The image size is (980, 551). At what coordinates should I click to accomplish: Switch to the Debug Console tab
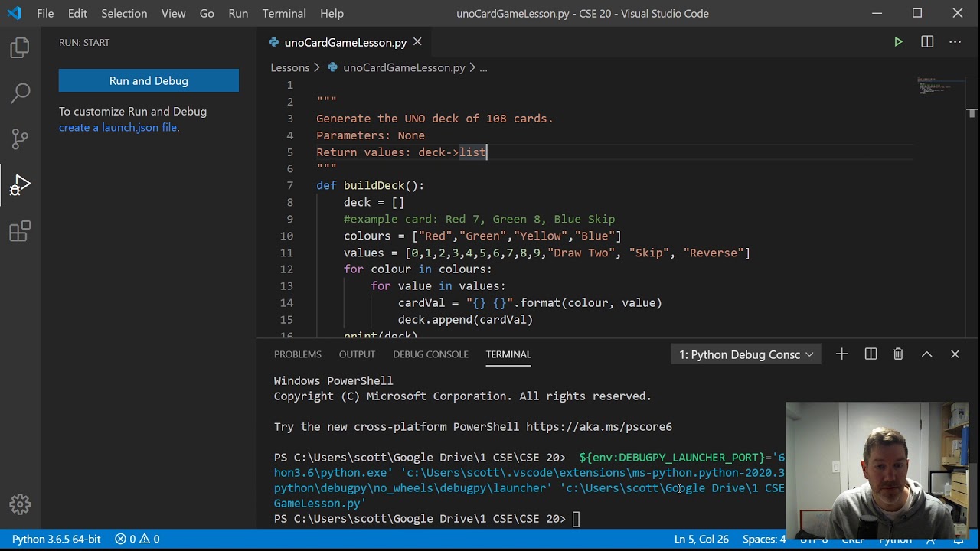coord(430,354)
